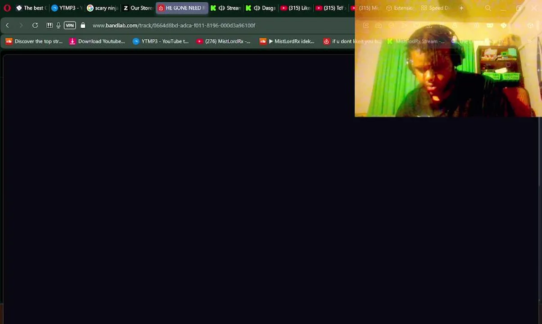Open 'MistLordRx idek...' SoundCloud bookmark
Screen dimensions: 542x324
click(x=287, y=41)
